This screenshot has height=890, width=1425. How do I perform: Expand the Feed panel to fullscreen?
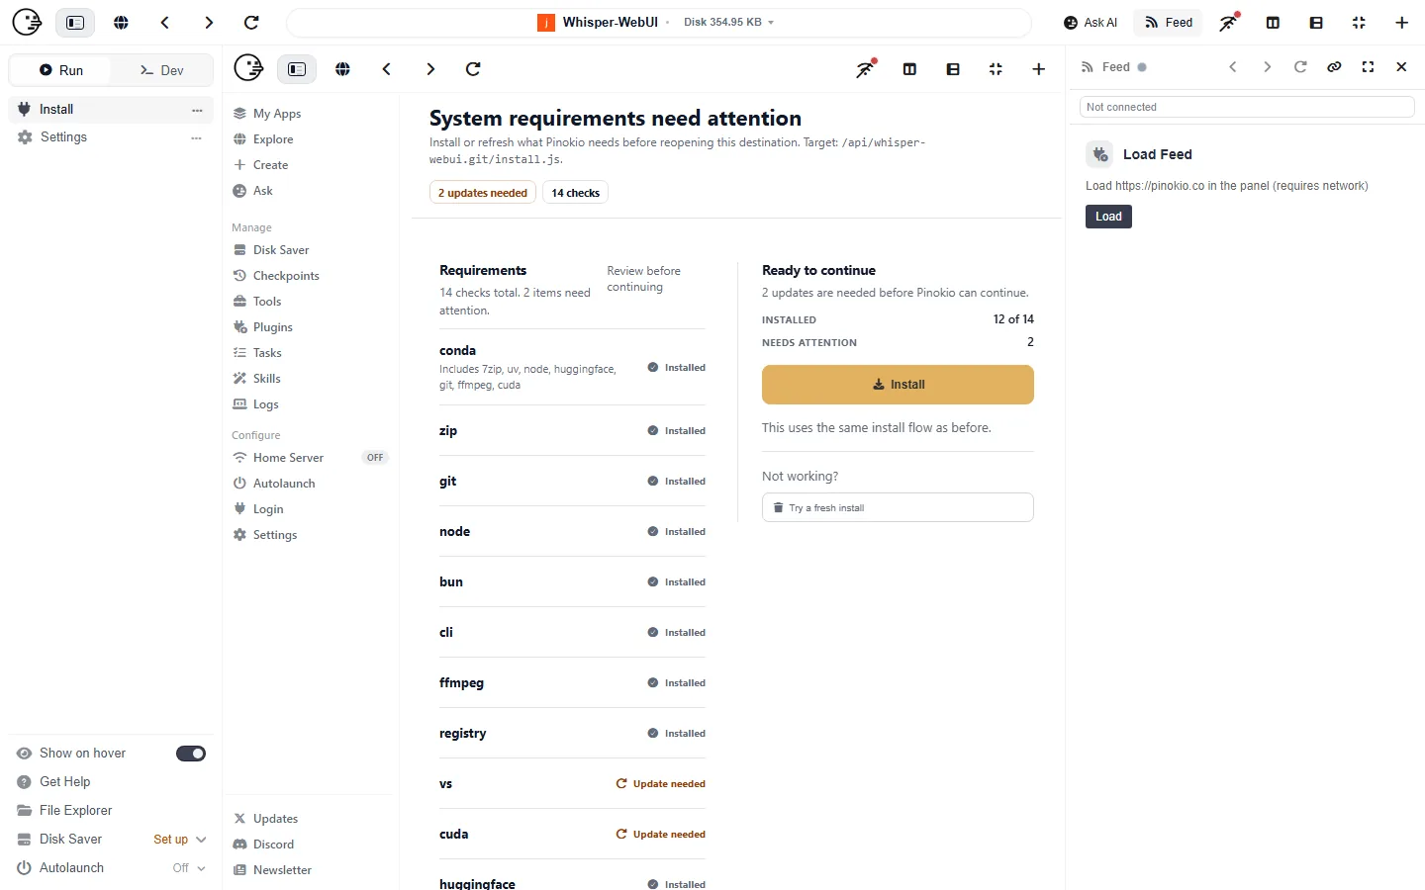(1368, 67)
